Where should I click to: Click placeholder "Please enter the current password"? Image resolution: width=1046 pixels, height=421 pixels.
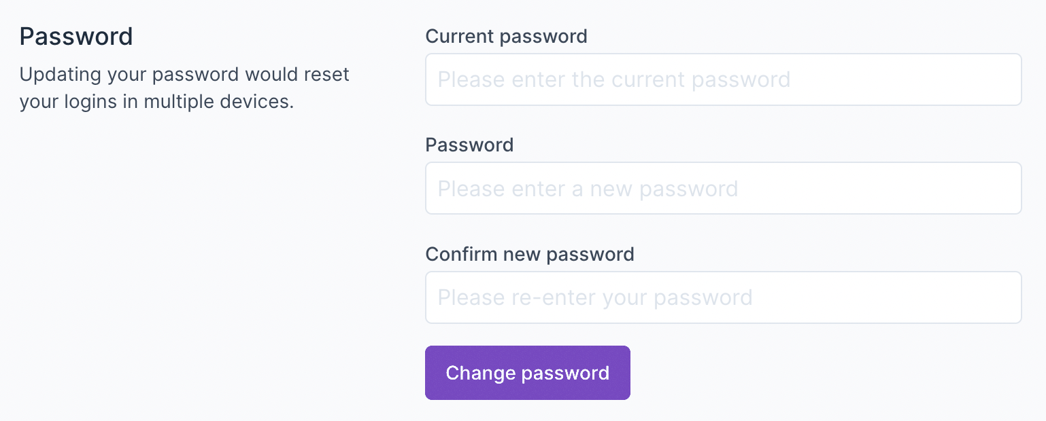click(613, 79)
